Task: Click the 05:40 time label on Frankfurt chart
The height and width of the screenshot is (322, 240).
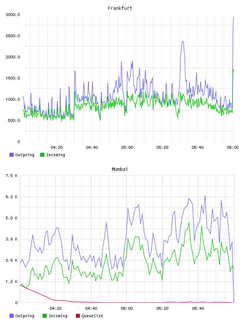Action: pos(197,148)
